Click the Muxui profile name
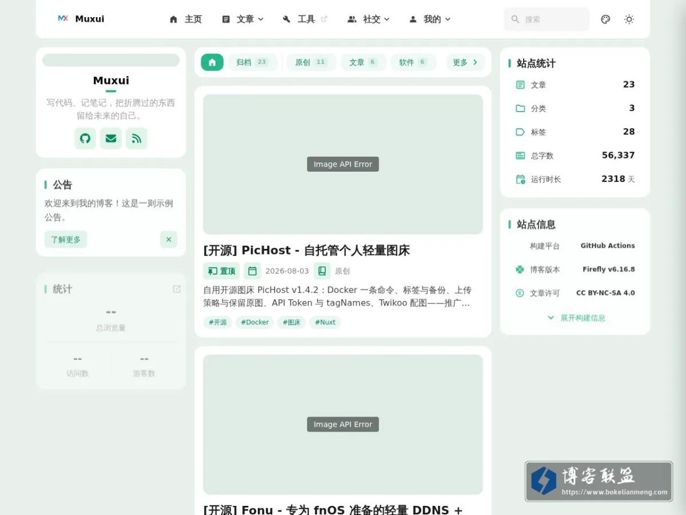Screen dimensions: 686x515 pos(111,81)
